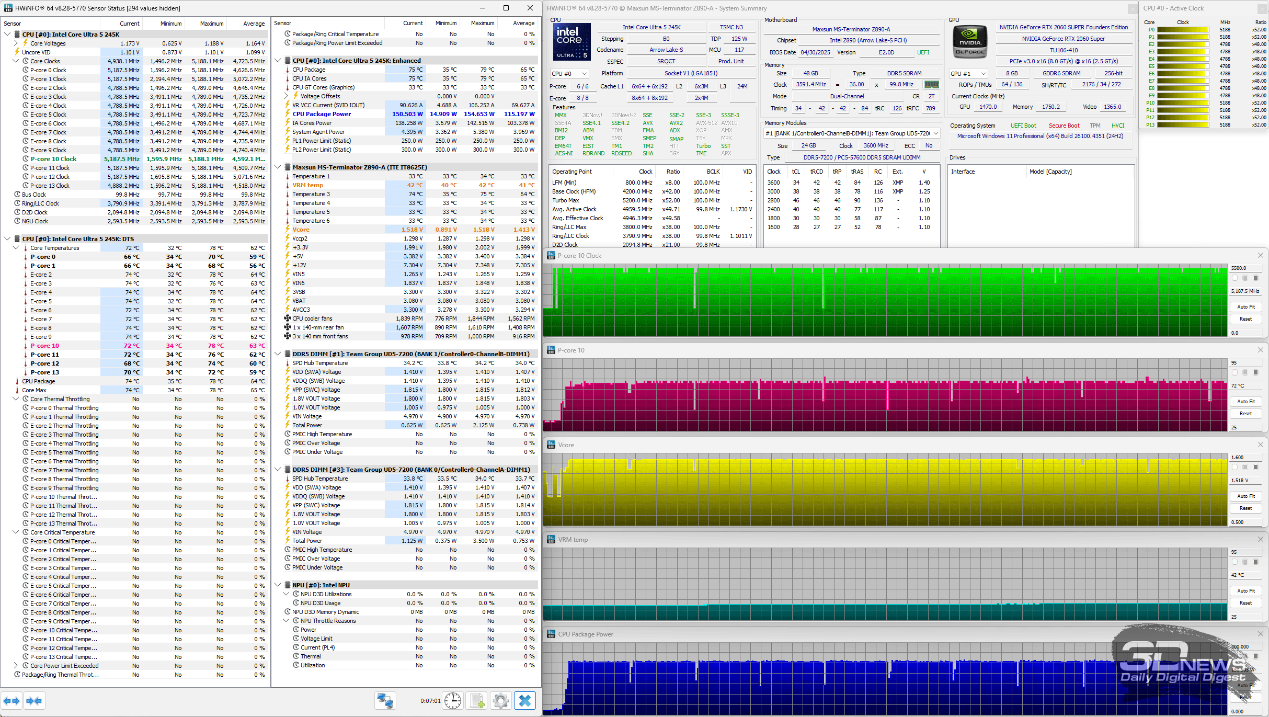Select the highlighted P-core 10 Clock sensor row

[x=134, y=159]
